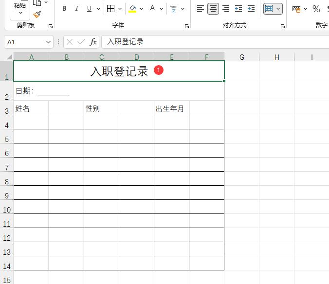Screen dimensions: 329x284
Task: Open accounting format dropdown arrow
Action: point(305,9)
